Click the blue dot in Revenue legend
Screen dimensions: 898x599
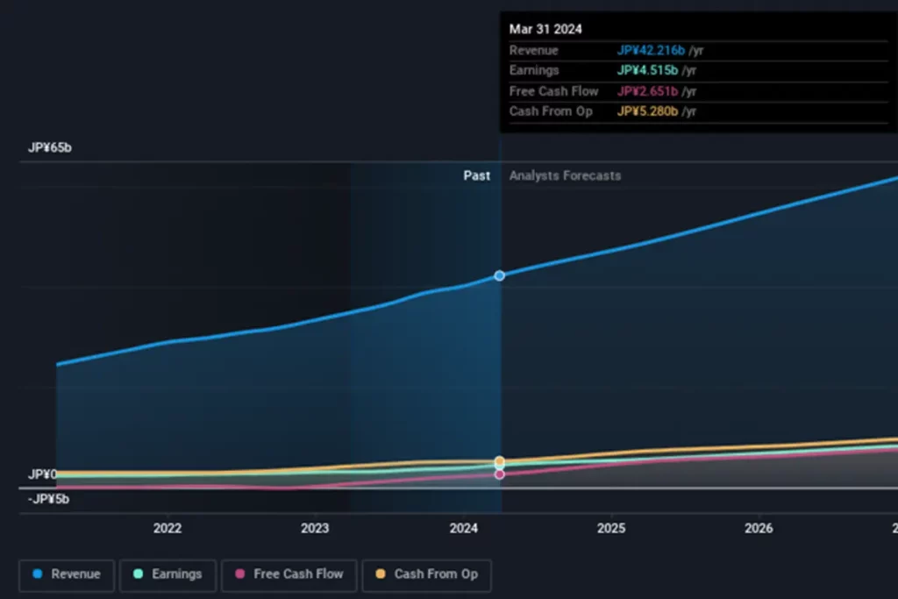(38, 574)
